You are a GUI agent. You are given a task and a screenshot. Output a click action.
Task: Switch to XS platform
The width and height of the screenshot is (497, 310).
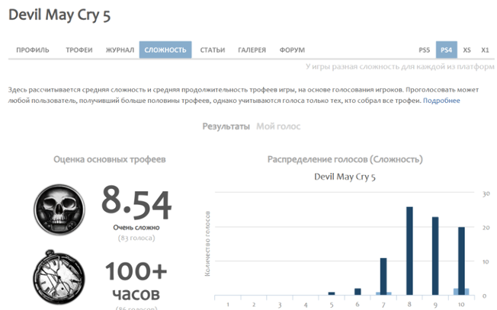point(467,50)
